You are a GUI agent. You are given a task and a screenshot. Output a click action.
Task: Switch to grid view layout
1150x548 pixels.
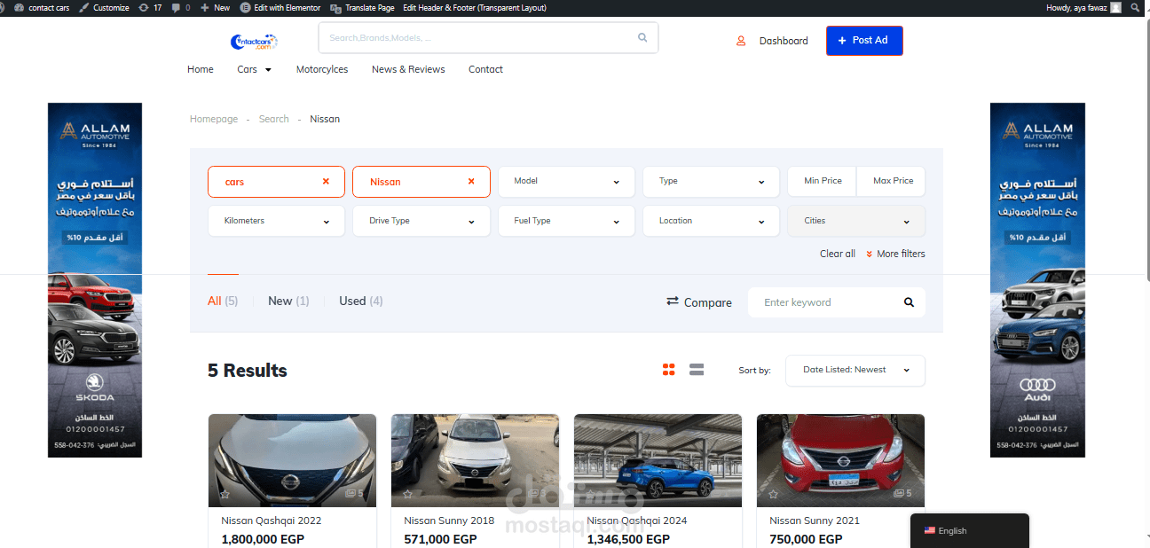click(669, 370)
